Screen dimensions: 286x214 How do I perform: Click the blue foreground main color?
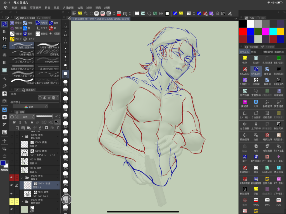coord(3,163)
